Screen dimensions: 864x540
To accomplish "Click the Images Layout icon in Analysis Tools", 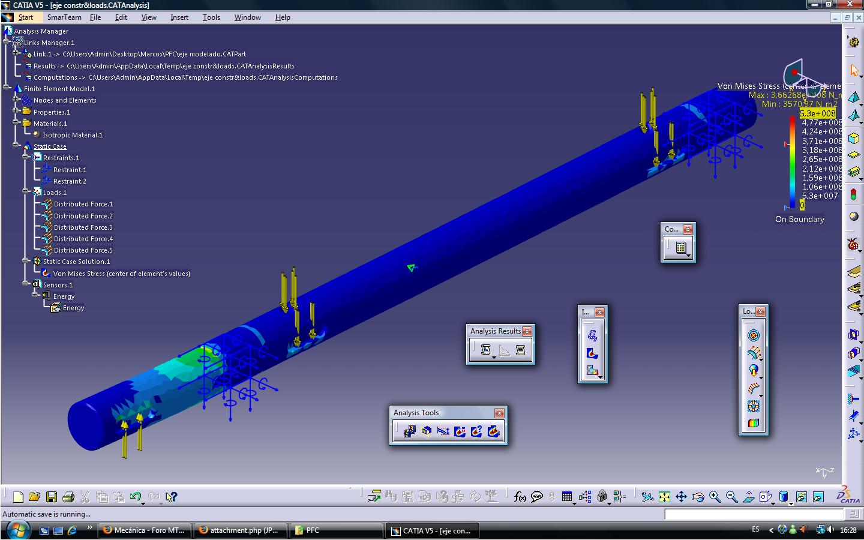I will point(493,431).
